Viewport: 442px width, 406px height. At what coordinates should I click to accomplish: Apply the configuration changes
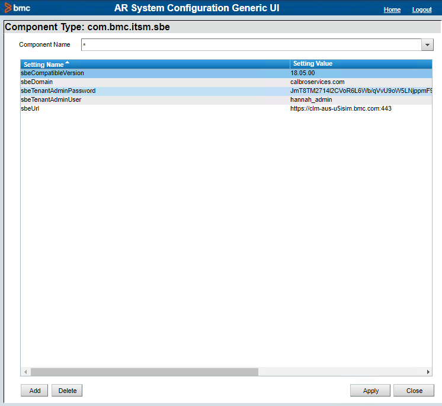point(370,391)
